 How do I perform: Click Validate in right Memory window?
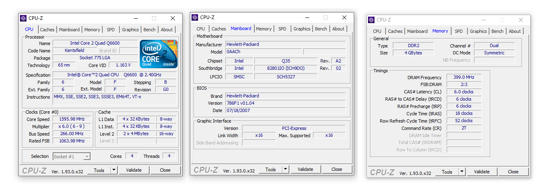(482, 172)
